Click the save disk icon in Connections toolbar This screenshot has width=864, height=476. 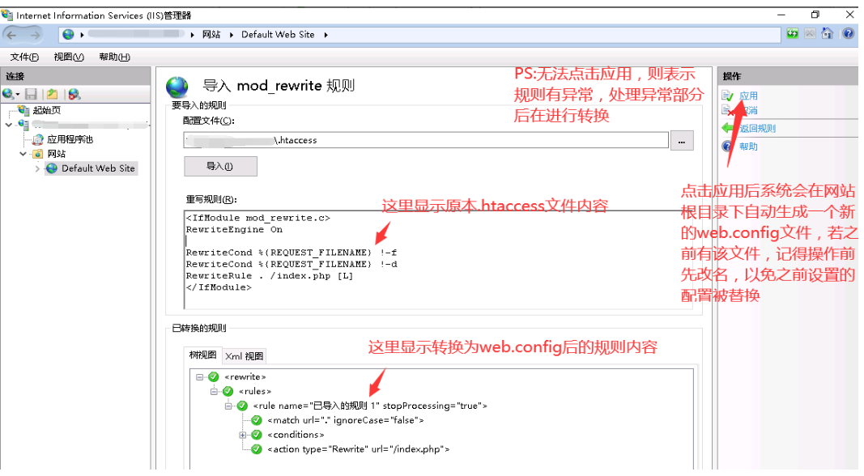pyautogui.click(x=31, y=95)
